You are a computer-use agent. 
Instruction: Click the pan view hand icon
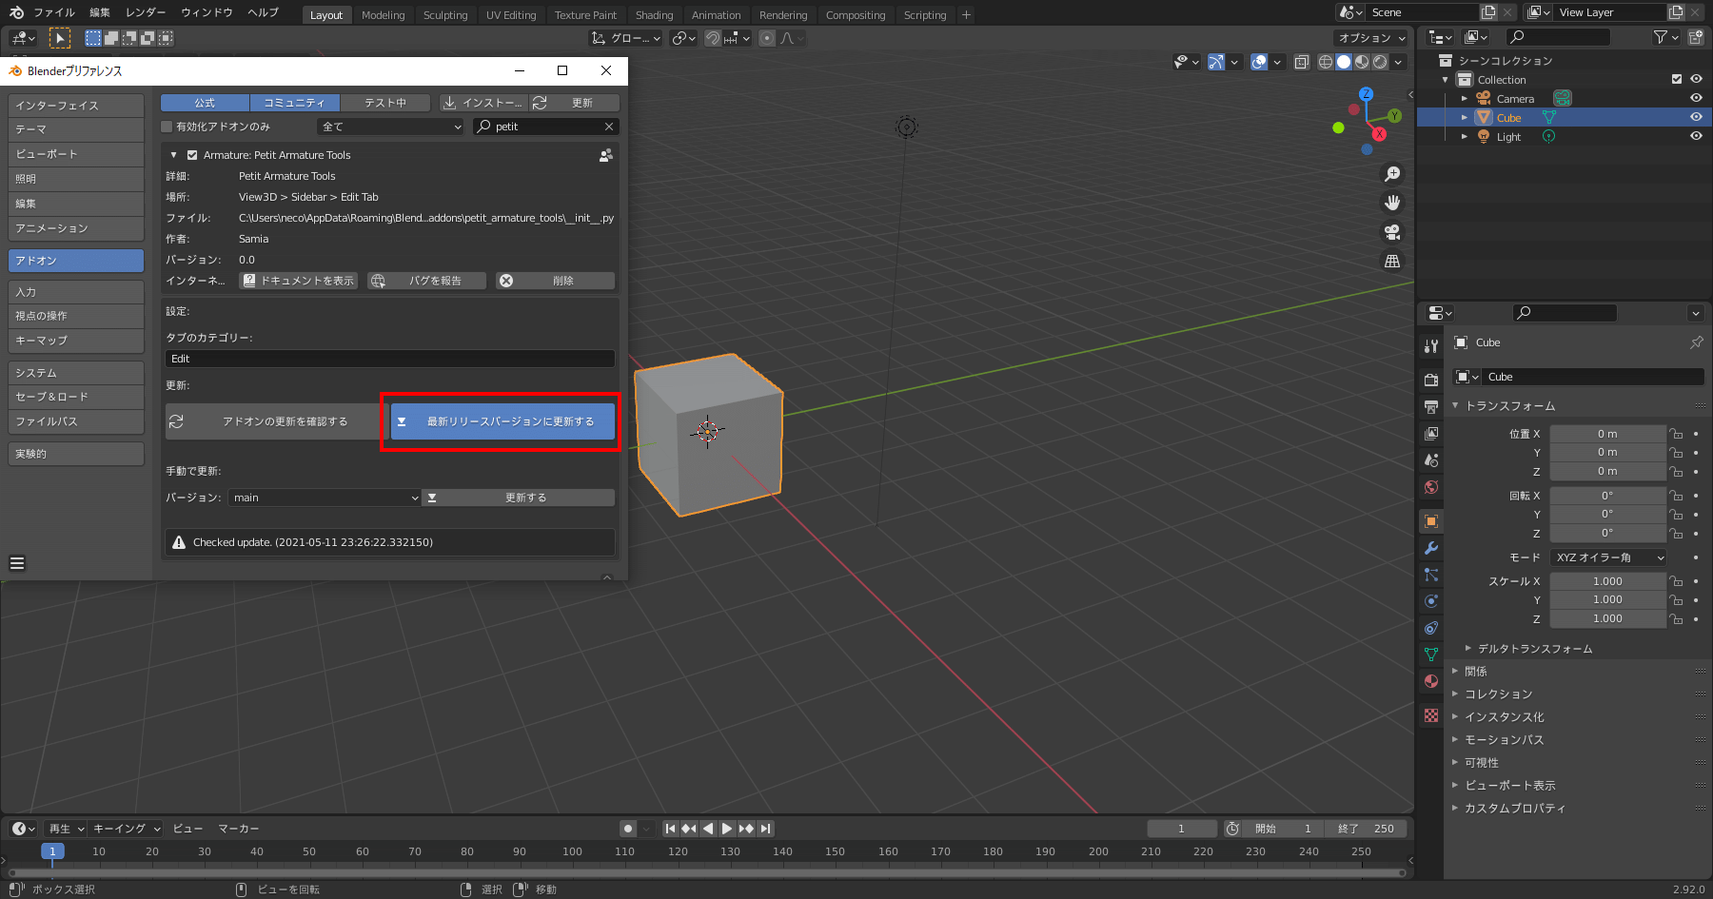[x=1392, y=203]
